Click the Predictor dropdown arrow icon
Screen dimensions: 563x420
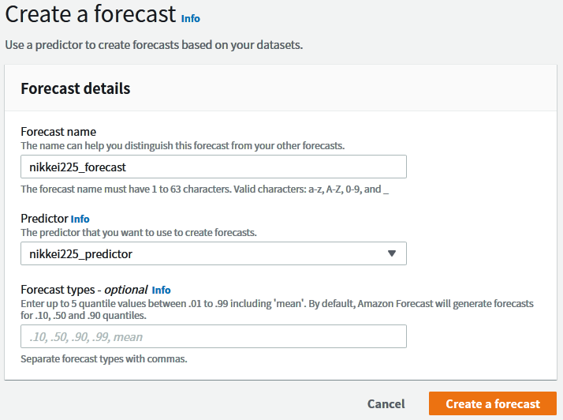click(x=392, y=253)
